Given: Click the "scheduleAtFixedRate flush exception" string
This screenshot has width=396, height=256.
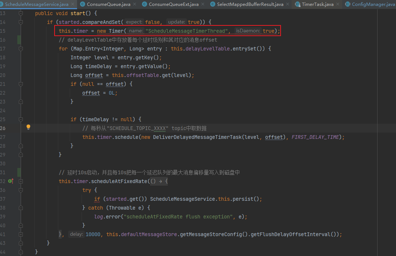Looking at the screenshot, I should click(x=178, y=217).
